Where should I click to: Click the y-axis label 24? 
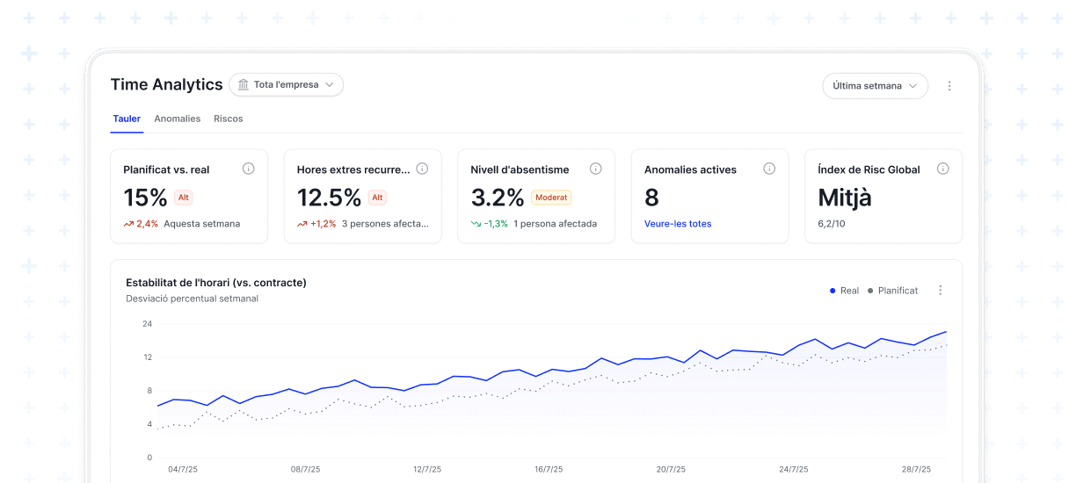[148, 324]
